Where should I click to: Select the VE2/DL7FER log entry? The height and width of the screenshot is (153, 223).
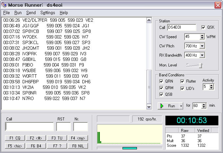pyautogui.click(x=48, y=20)
